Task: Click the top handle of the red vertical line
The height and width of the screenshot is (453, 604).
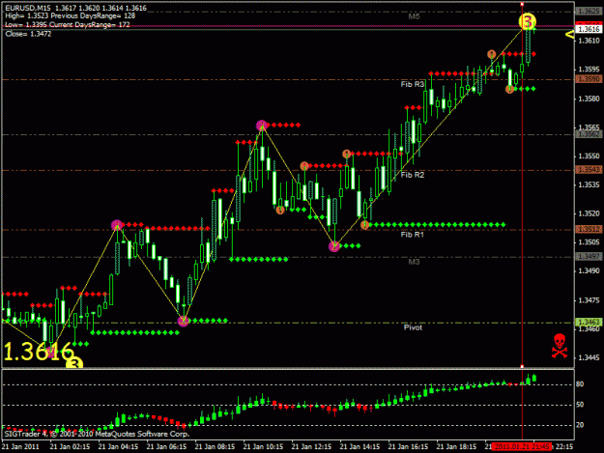Action: tap(522, 4)
